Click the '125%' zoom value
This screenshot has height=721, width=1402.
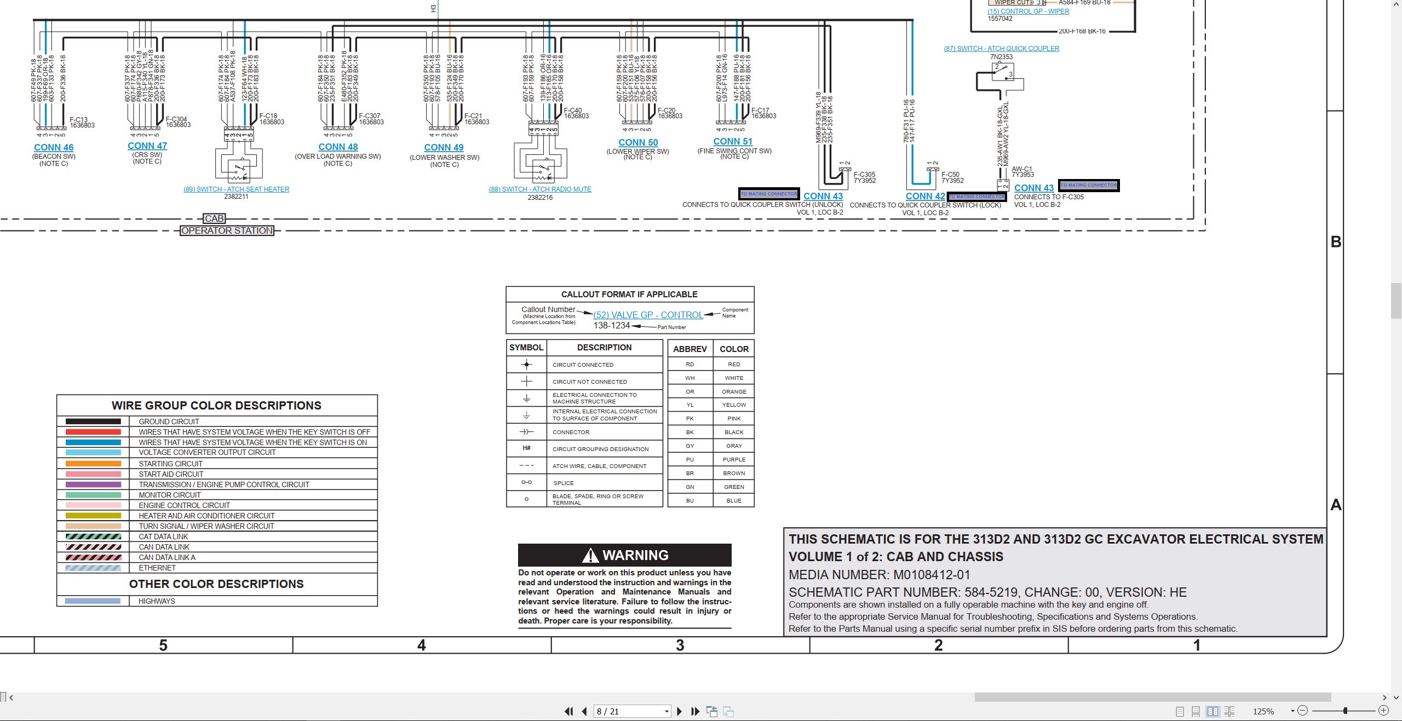tap(1263, 712)
